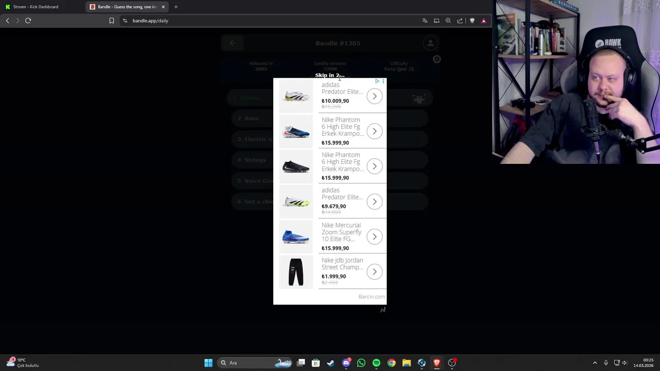Click the share page icon

coord(460,21)
